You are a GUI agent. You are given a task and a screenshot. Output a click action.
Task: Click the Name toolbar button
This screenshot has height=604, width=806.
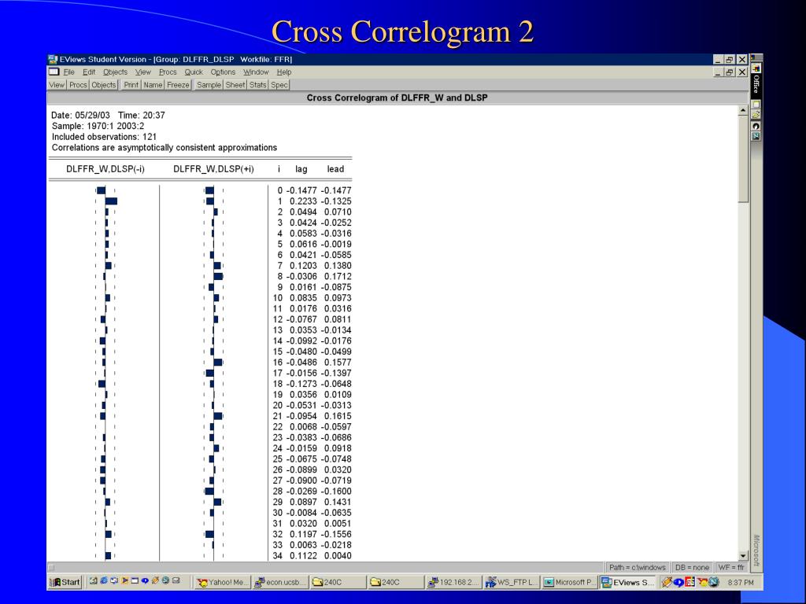[153, 85]
